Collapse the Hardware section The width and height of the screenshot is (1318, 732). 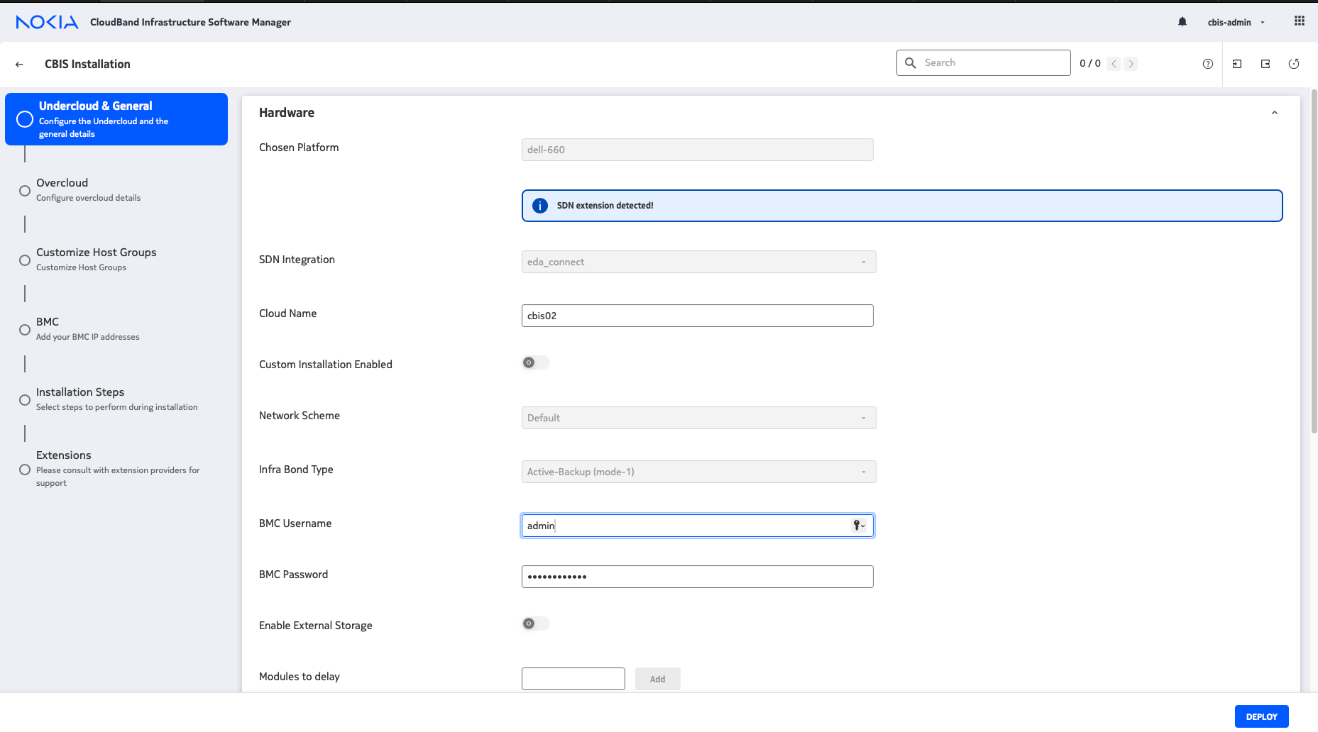click(1275, 113)
